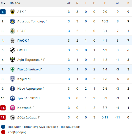
Task: Click the red Υποβιβασμός legend swatch
Action: click(x=3, y=132)
